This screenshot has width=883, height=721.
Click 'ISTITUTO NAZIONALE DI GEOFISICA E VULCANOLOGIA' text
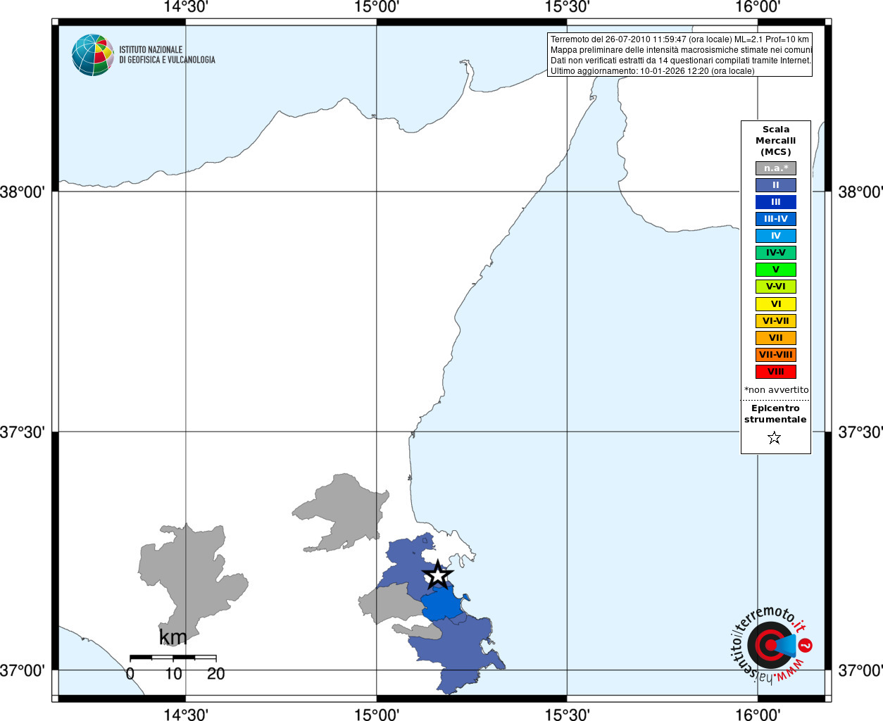[x=167, y=55]
